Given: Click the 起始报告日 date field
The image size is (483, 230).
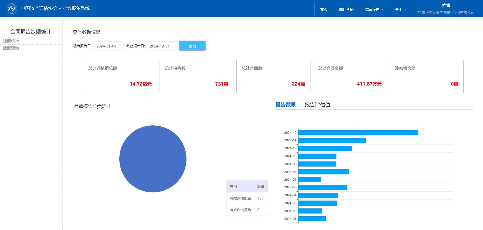Looking at the screenshot, I should pos(108,46).
